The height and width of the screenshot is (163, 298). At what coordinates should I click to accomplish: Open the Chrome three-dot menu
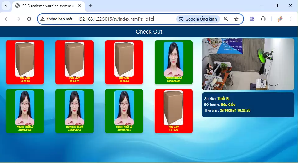click(x=291, y=19)
